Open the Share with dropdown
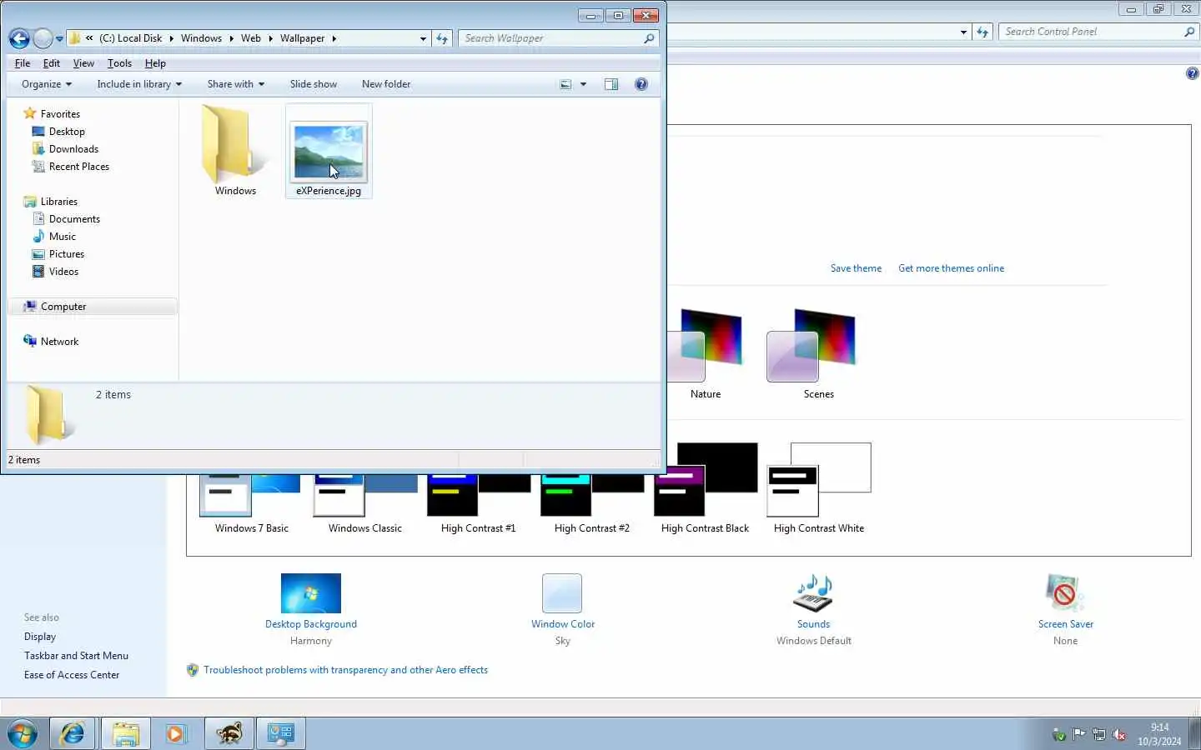1201x750 pixels. (236, 84)
